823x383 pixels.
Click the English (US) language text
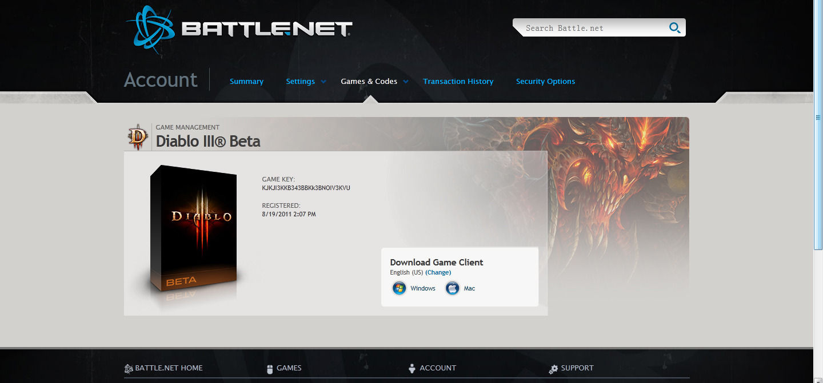coord(406,272)
